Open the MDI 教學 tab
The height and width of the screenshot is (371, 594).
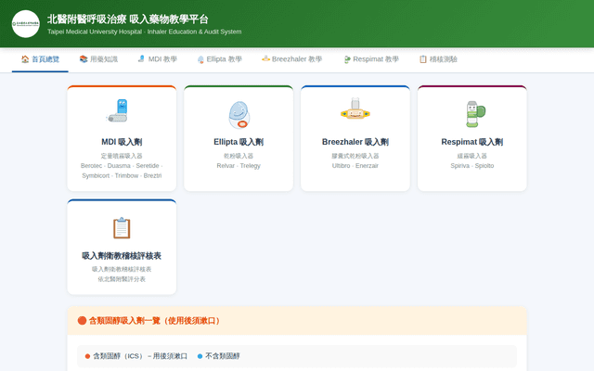pos(157,59)
